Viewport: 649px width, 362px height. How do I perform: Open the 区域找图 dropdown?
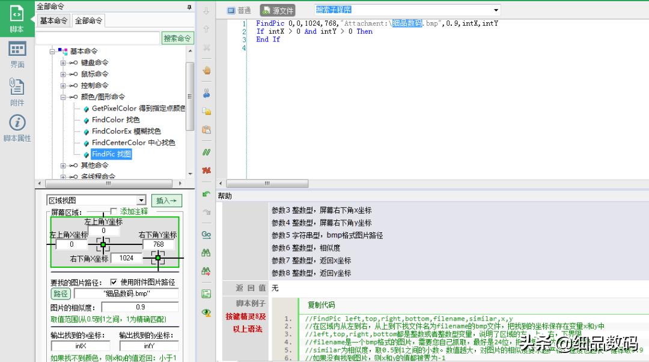pos(141,201)
